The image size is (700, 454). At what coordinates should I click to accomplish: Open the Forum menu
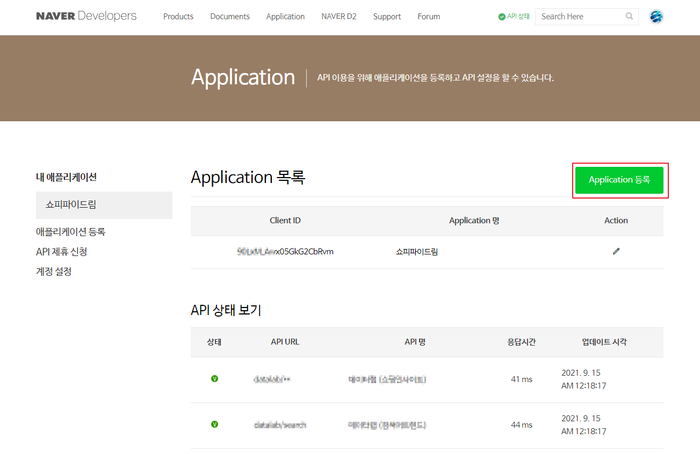[429, 17]
